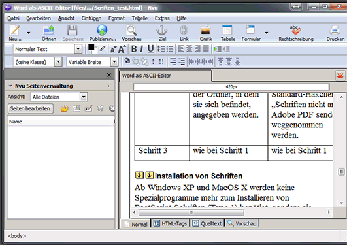The image size is (347, 245).
Task: Close the sidebar panel with X
Action: coord(109,75)
